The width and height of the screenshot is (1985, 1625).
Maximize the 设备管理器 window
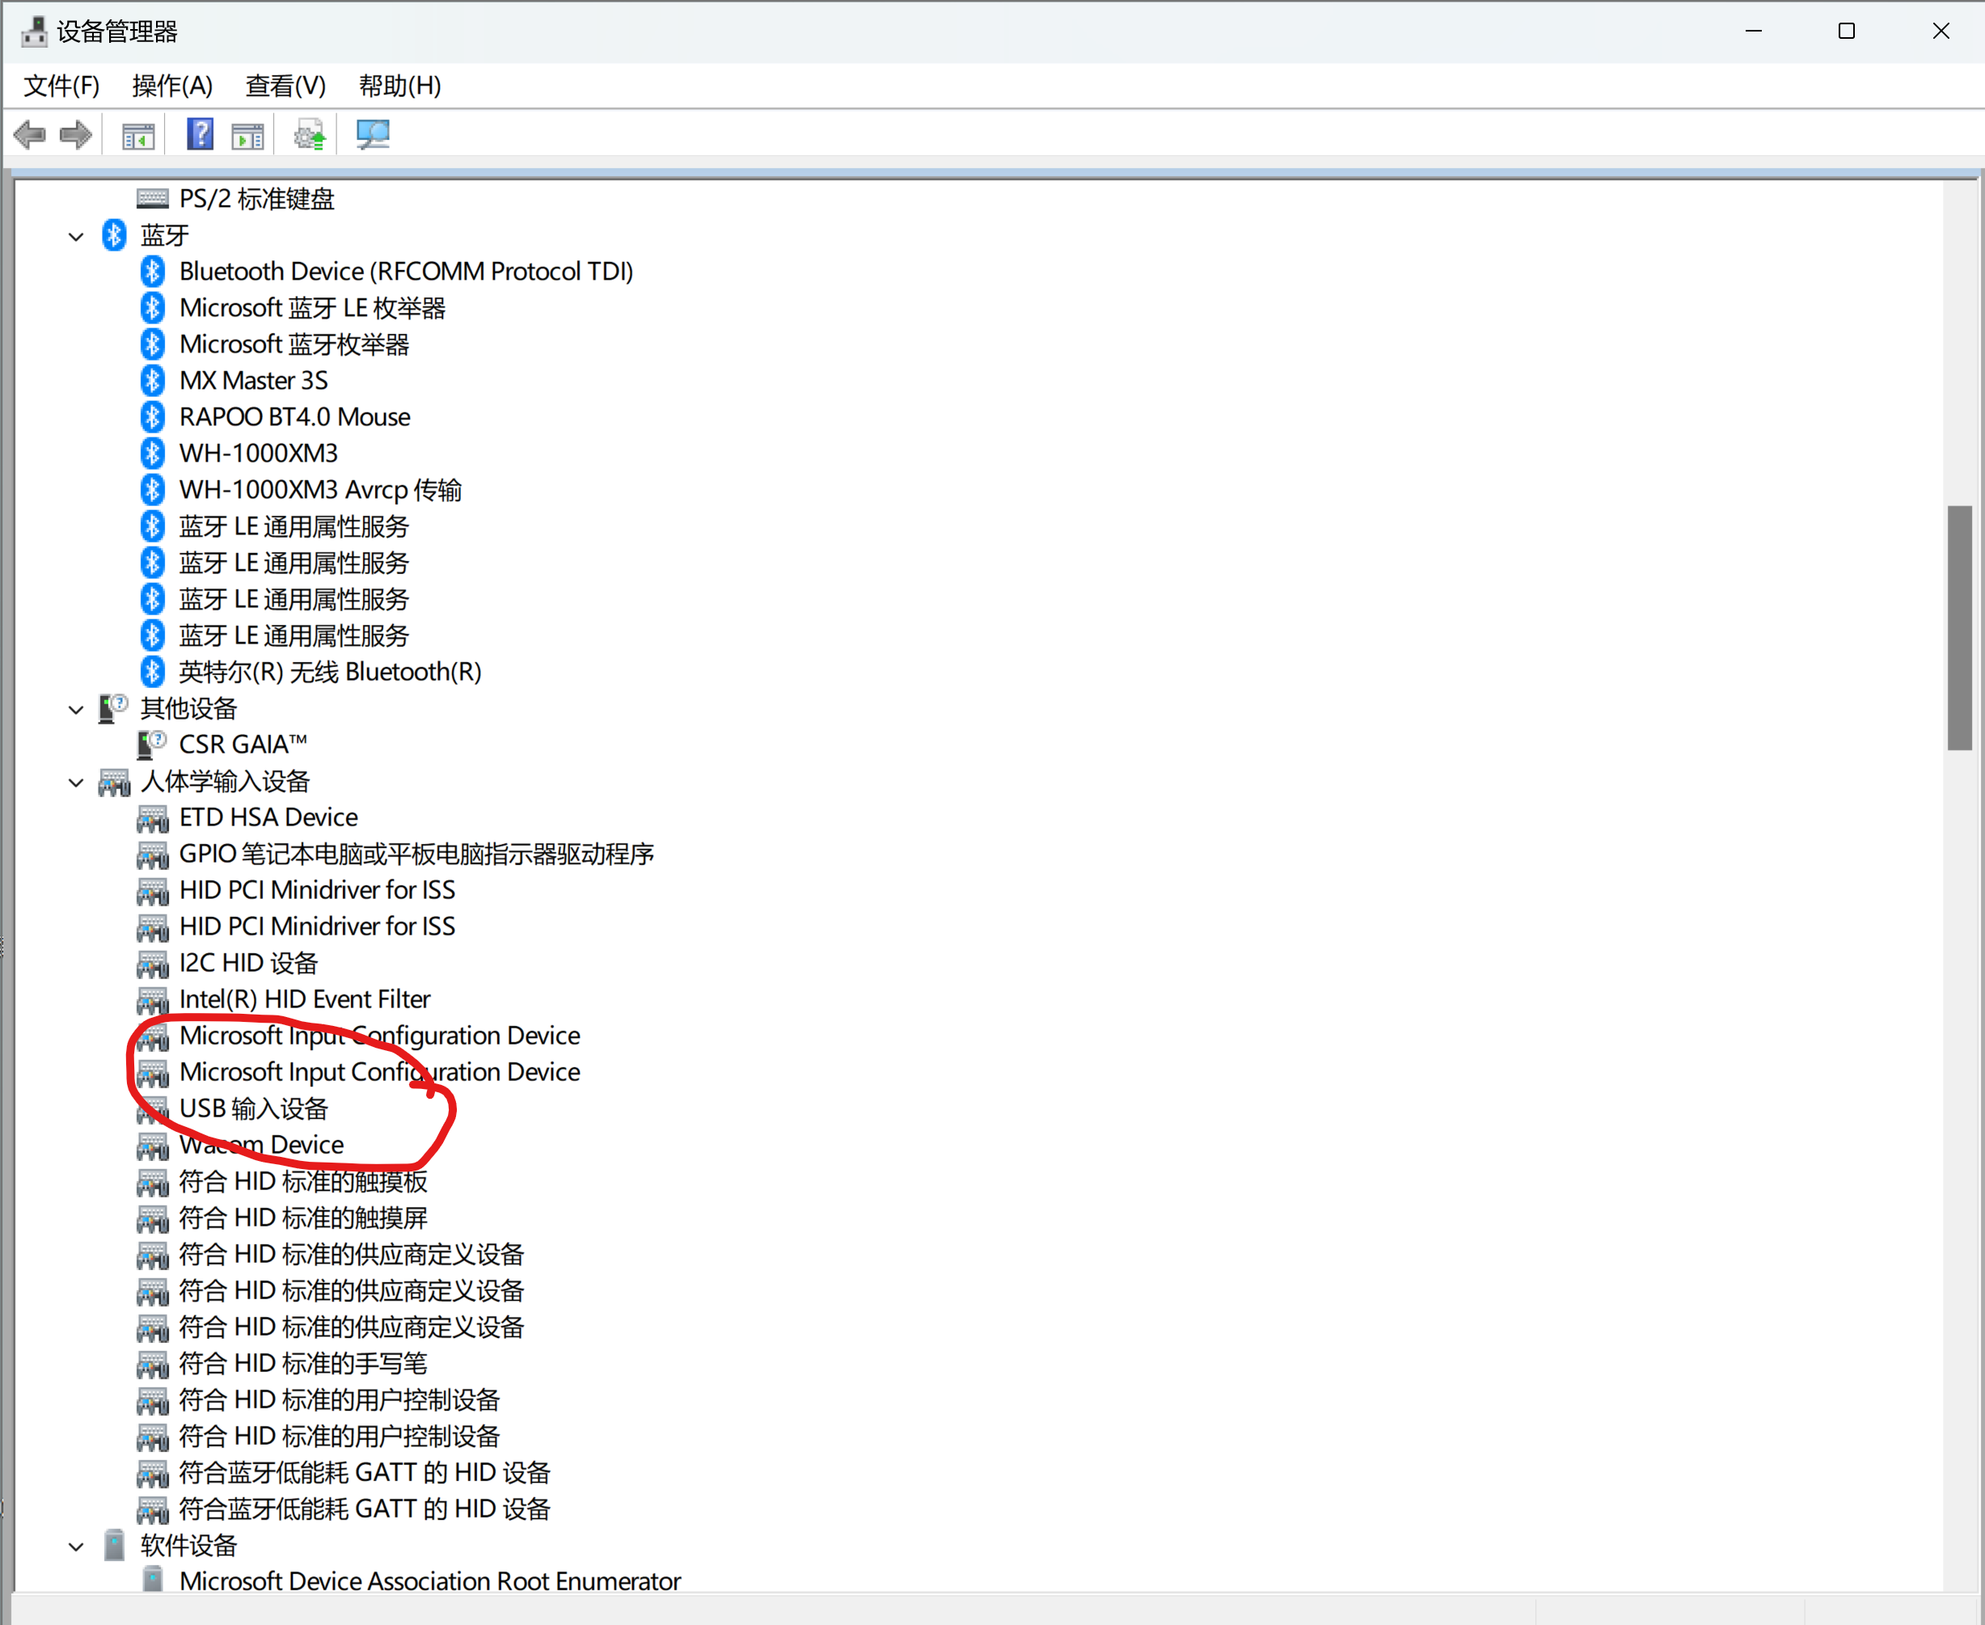[1847, 31]
